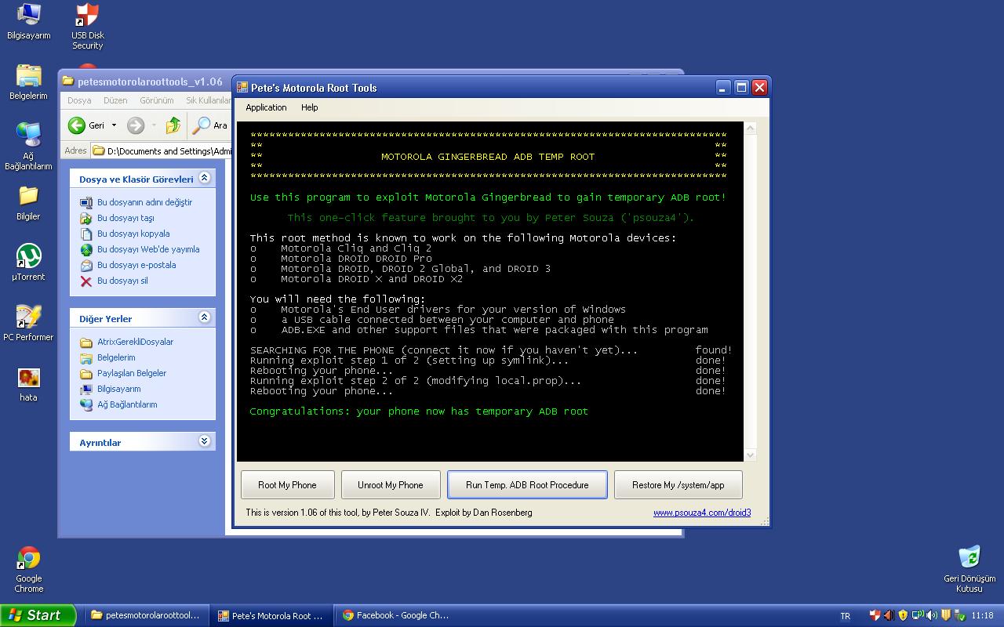Open Sık Kullanılanlar menu in Explorer

coord(208,100)
